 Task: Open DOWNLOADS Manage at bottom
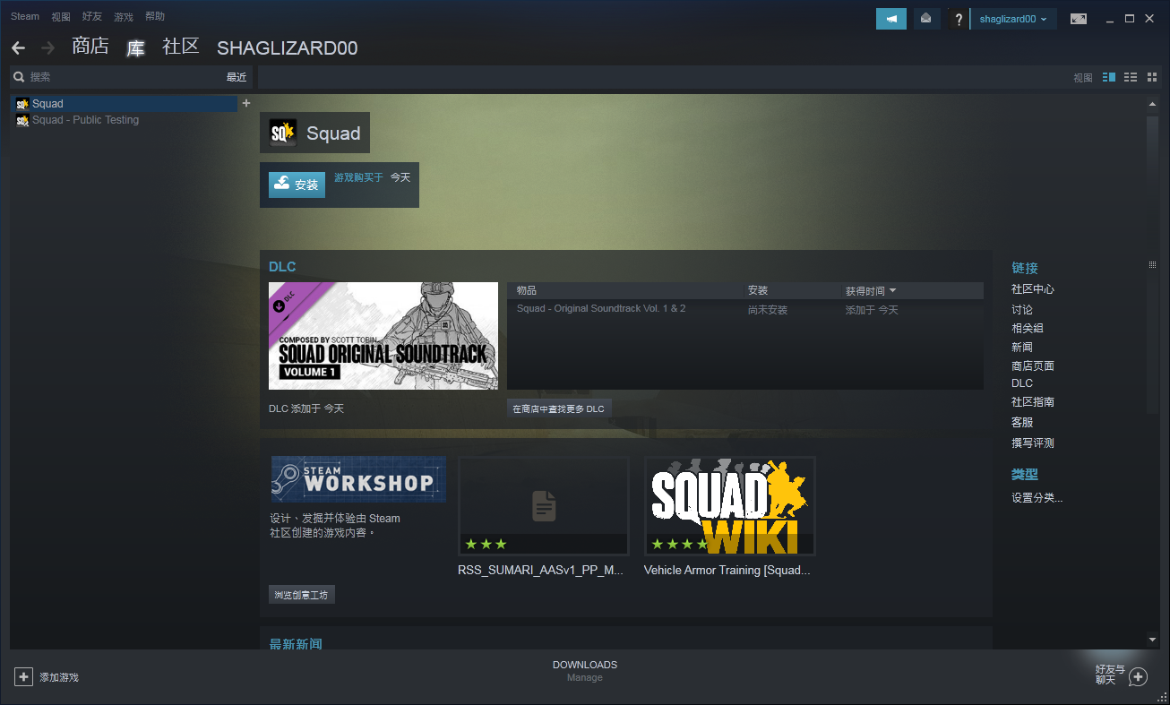585,671
